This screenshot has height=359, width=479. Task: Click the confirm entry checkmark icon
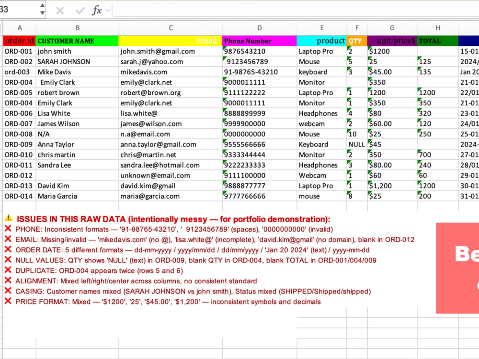tap(80, 11)
